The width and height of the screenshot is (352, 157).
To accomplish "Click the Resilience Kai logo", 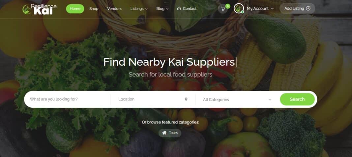I will click(40, 9).
